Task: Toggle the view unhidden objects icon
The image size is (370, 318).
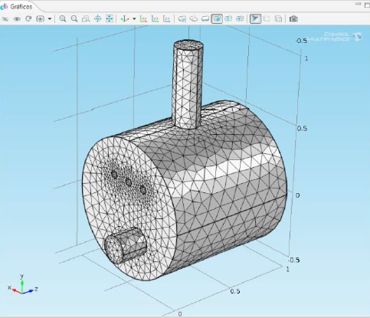Action: pyautogui.click(x=40, y=19)
